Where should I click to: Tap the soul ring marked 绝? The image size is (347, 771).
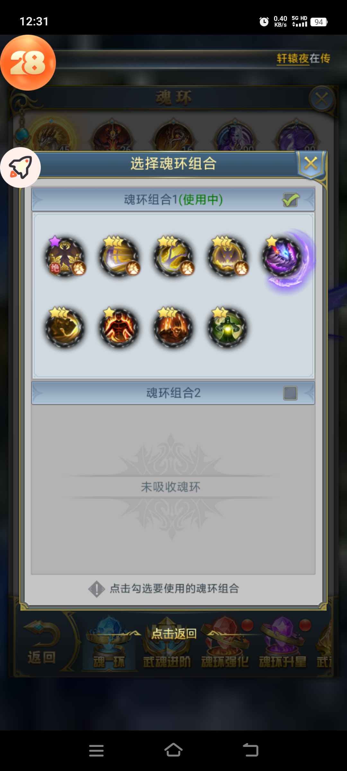pyautogui.click(x=66, y=257)
